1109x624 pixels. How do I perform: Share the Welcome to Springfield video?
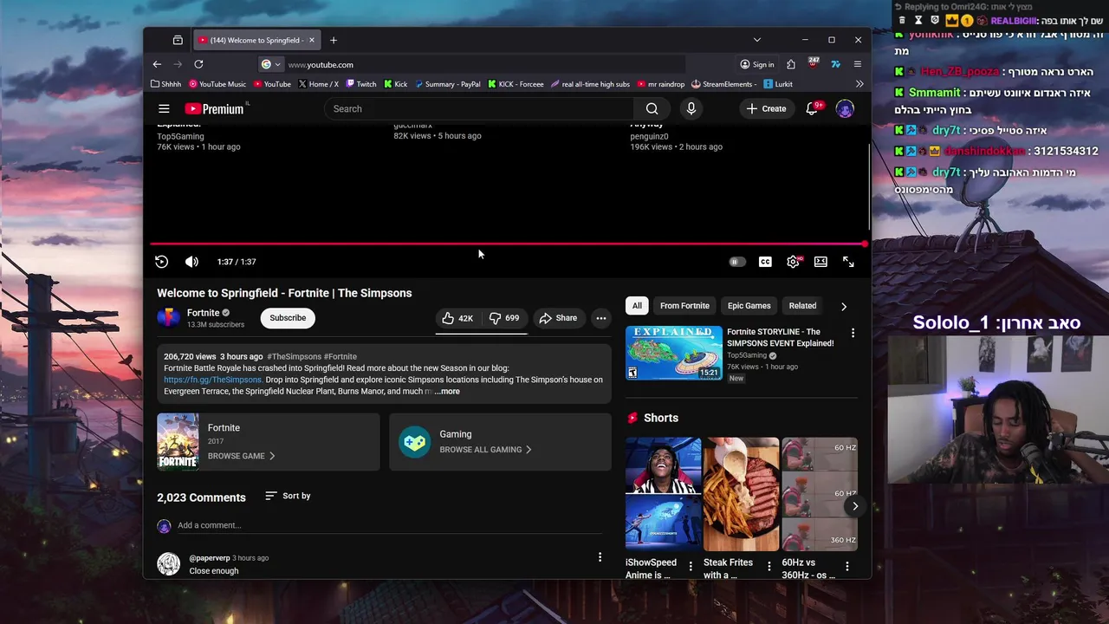[558, 318]
